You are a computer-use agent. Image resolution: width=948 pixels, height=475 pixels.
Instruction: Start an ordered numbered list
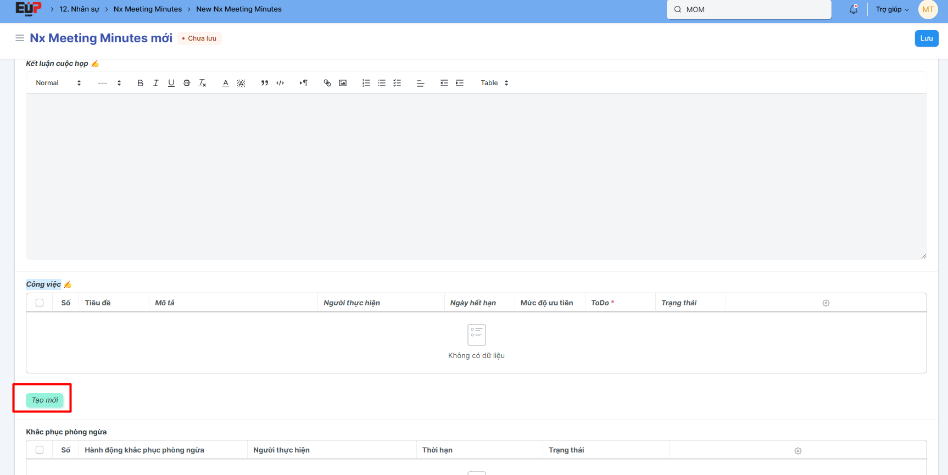pyautogui.click(x=366, y=83)
